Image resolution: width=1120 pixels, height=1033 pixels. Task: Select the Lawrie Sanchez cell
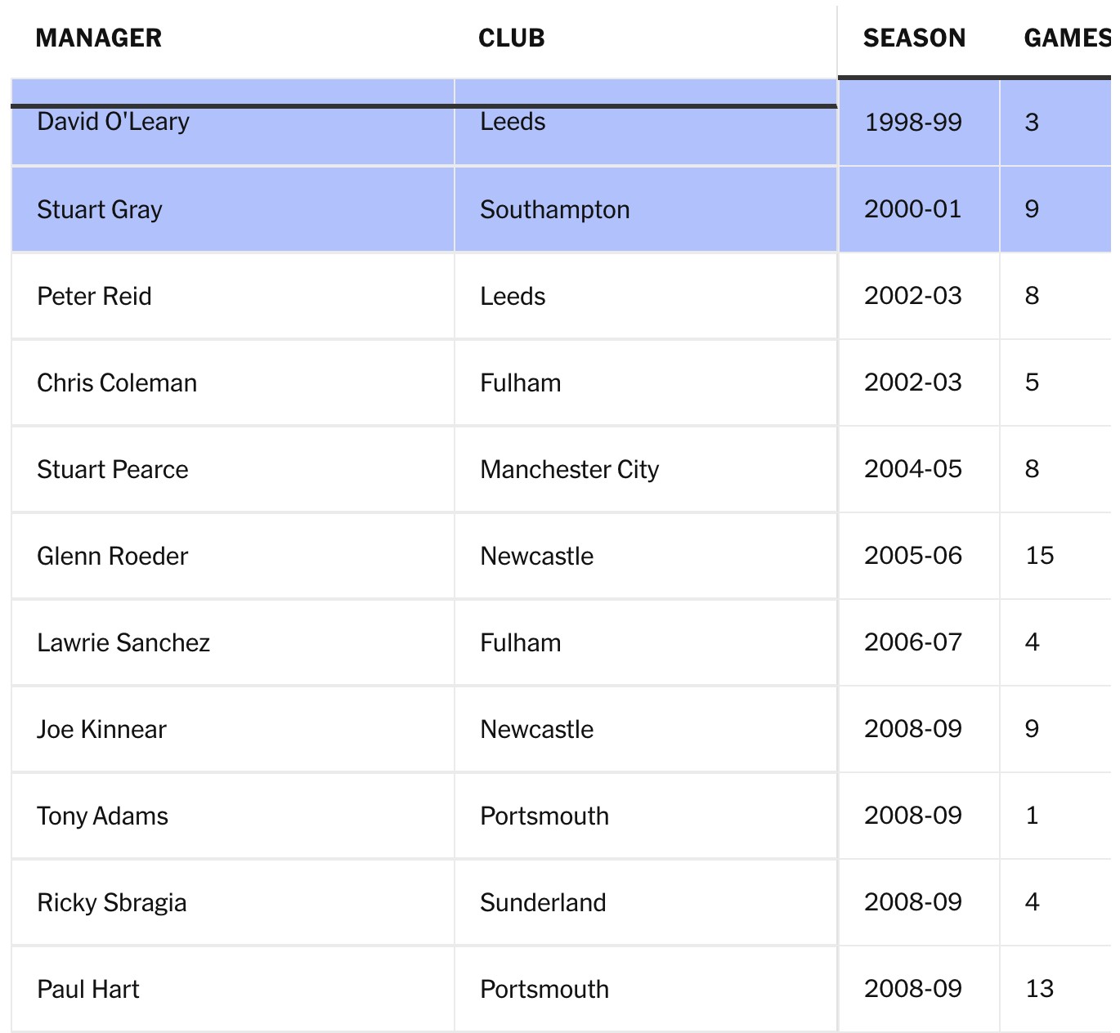(123, 643)
